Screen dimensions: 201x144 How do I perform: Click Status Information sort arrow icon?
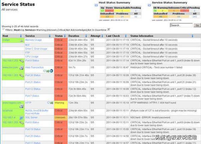pyautogui.click(x=192, y=36)
